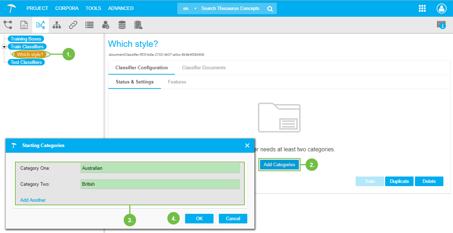The height and width of the screenshot is (233, 453).
Task: Open the user profile menu
Action: click(441, 9)
